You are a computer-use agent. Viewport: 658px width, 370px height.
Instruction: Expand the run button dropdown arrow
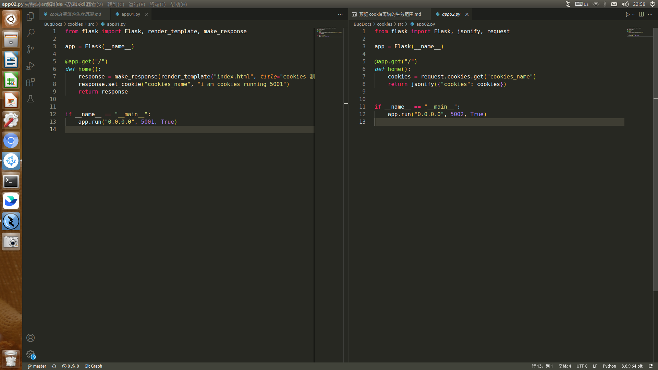pyautogui.click(x=633, y=14)
